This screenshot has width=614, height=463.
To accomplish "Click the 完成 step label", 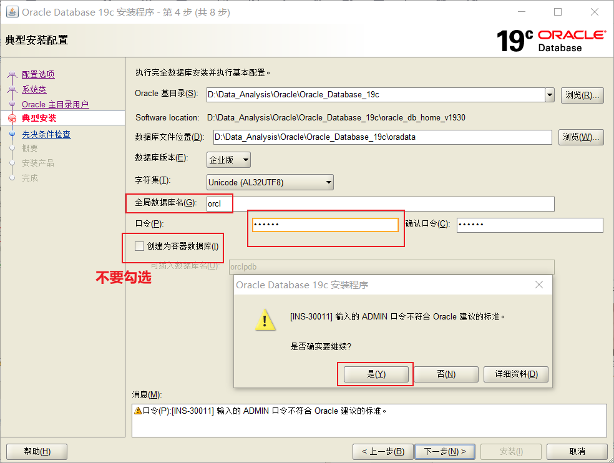I will point(30,178).
